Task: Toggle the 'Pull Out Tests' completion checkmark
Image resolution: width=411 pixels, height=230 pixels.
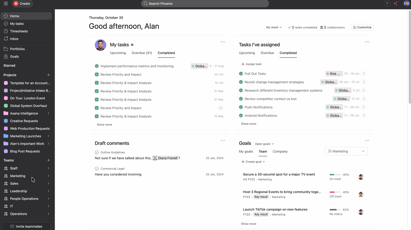Action: tap(241, 74)
